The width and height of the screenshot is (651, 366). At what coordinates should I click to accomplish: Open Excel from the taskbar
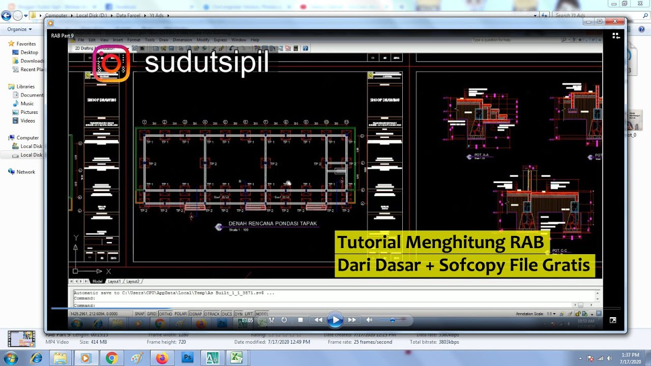[236, 358]
